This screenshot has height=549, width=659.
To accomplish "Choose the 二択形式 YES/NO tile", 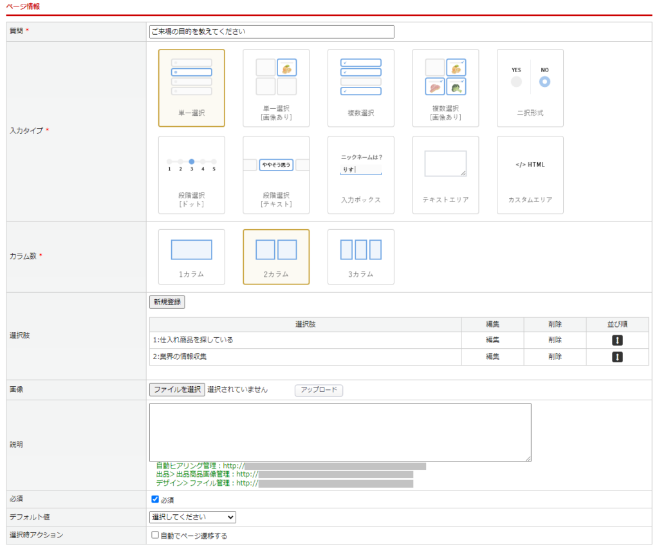I will coord(530,88).
